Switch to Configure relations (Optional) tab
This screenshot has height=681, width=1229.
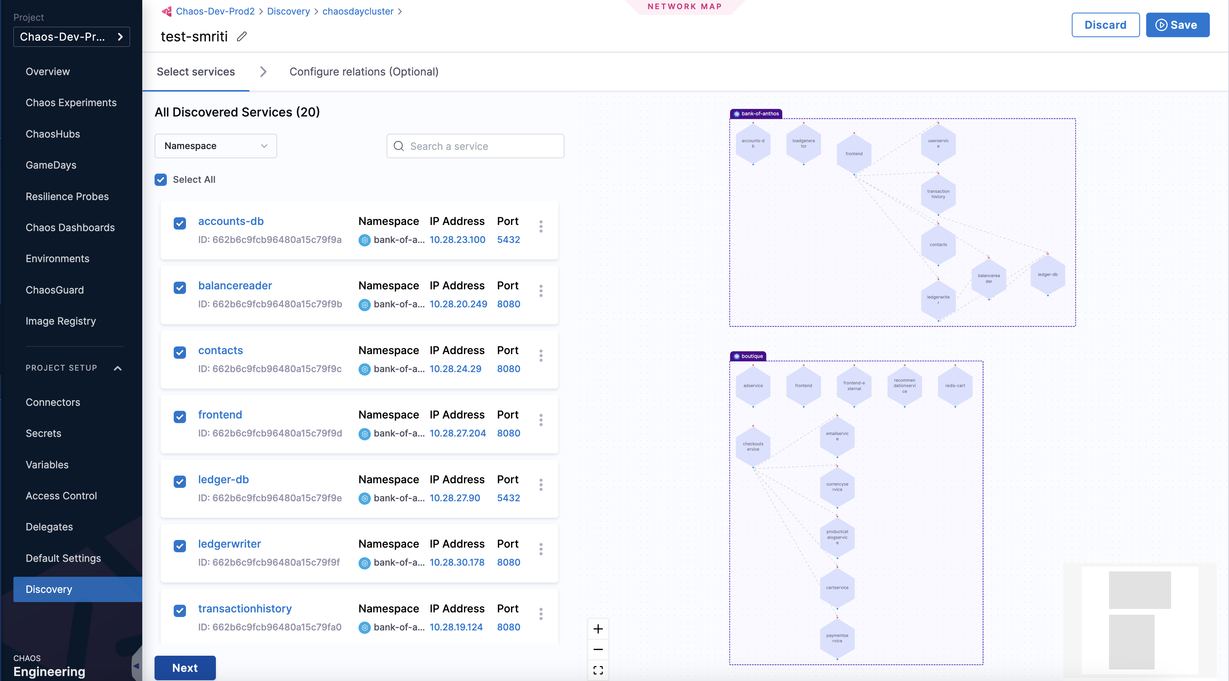(364, 72)
